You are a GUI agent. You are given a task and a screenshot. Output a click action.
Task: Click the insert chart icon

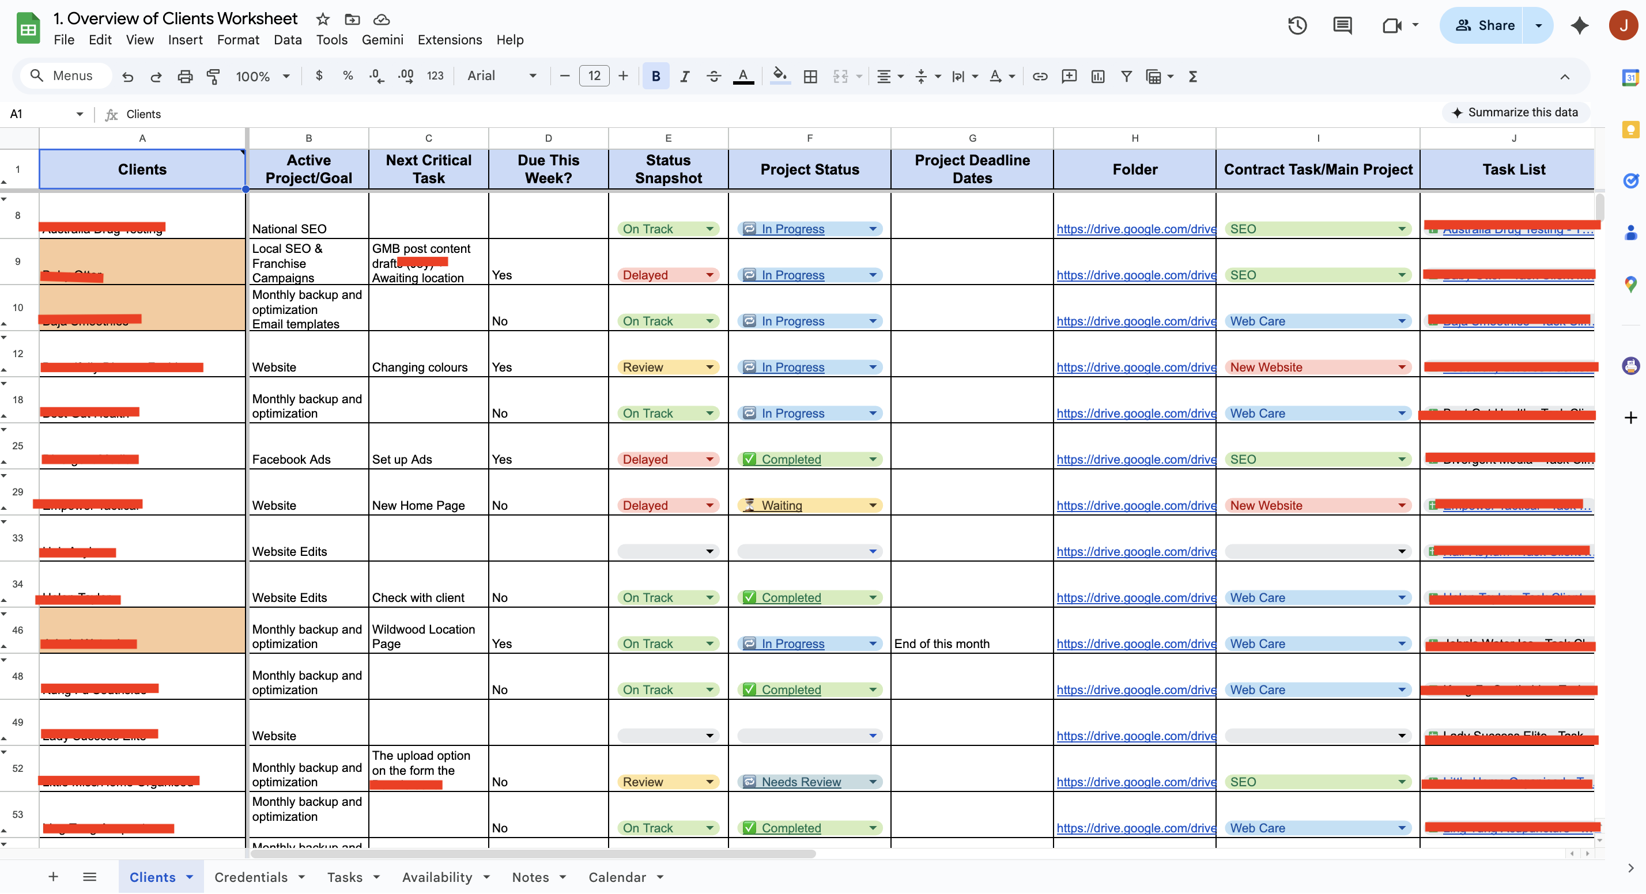click(1098, 77)
